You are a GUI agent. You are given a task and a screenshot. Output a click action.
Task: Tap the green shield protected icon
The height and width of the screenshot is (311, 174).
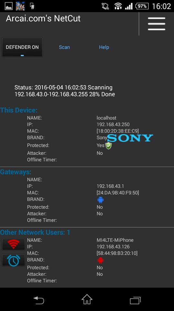tap(109, 146)
